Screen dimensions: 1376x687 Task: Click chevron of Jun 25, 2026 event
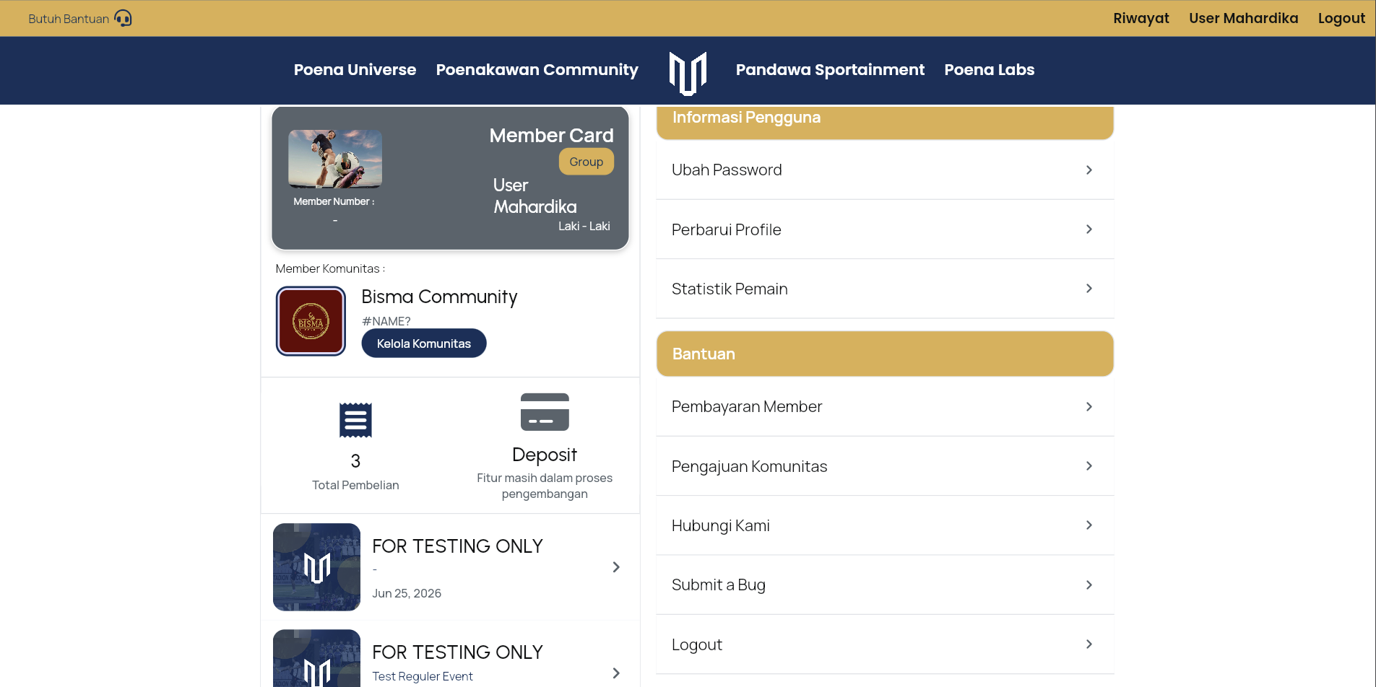point(616,567)
